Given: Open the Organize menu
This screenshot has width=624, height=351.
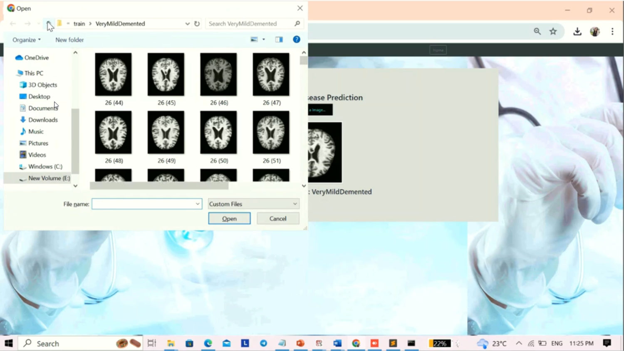Looking at the screenshot, I should click(x=27, y=40).
